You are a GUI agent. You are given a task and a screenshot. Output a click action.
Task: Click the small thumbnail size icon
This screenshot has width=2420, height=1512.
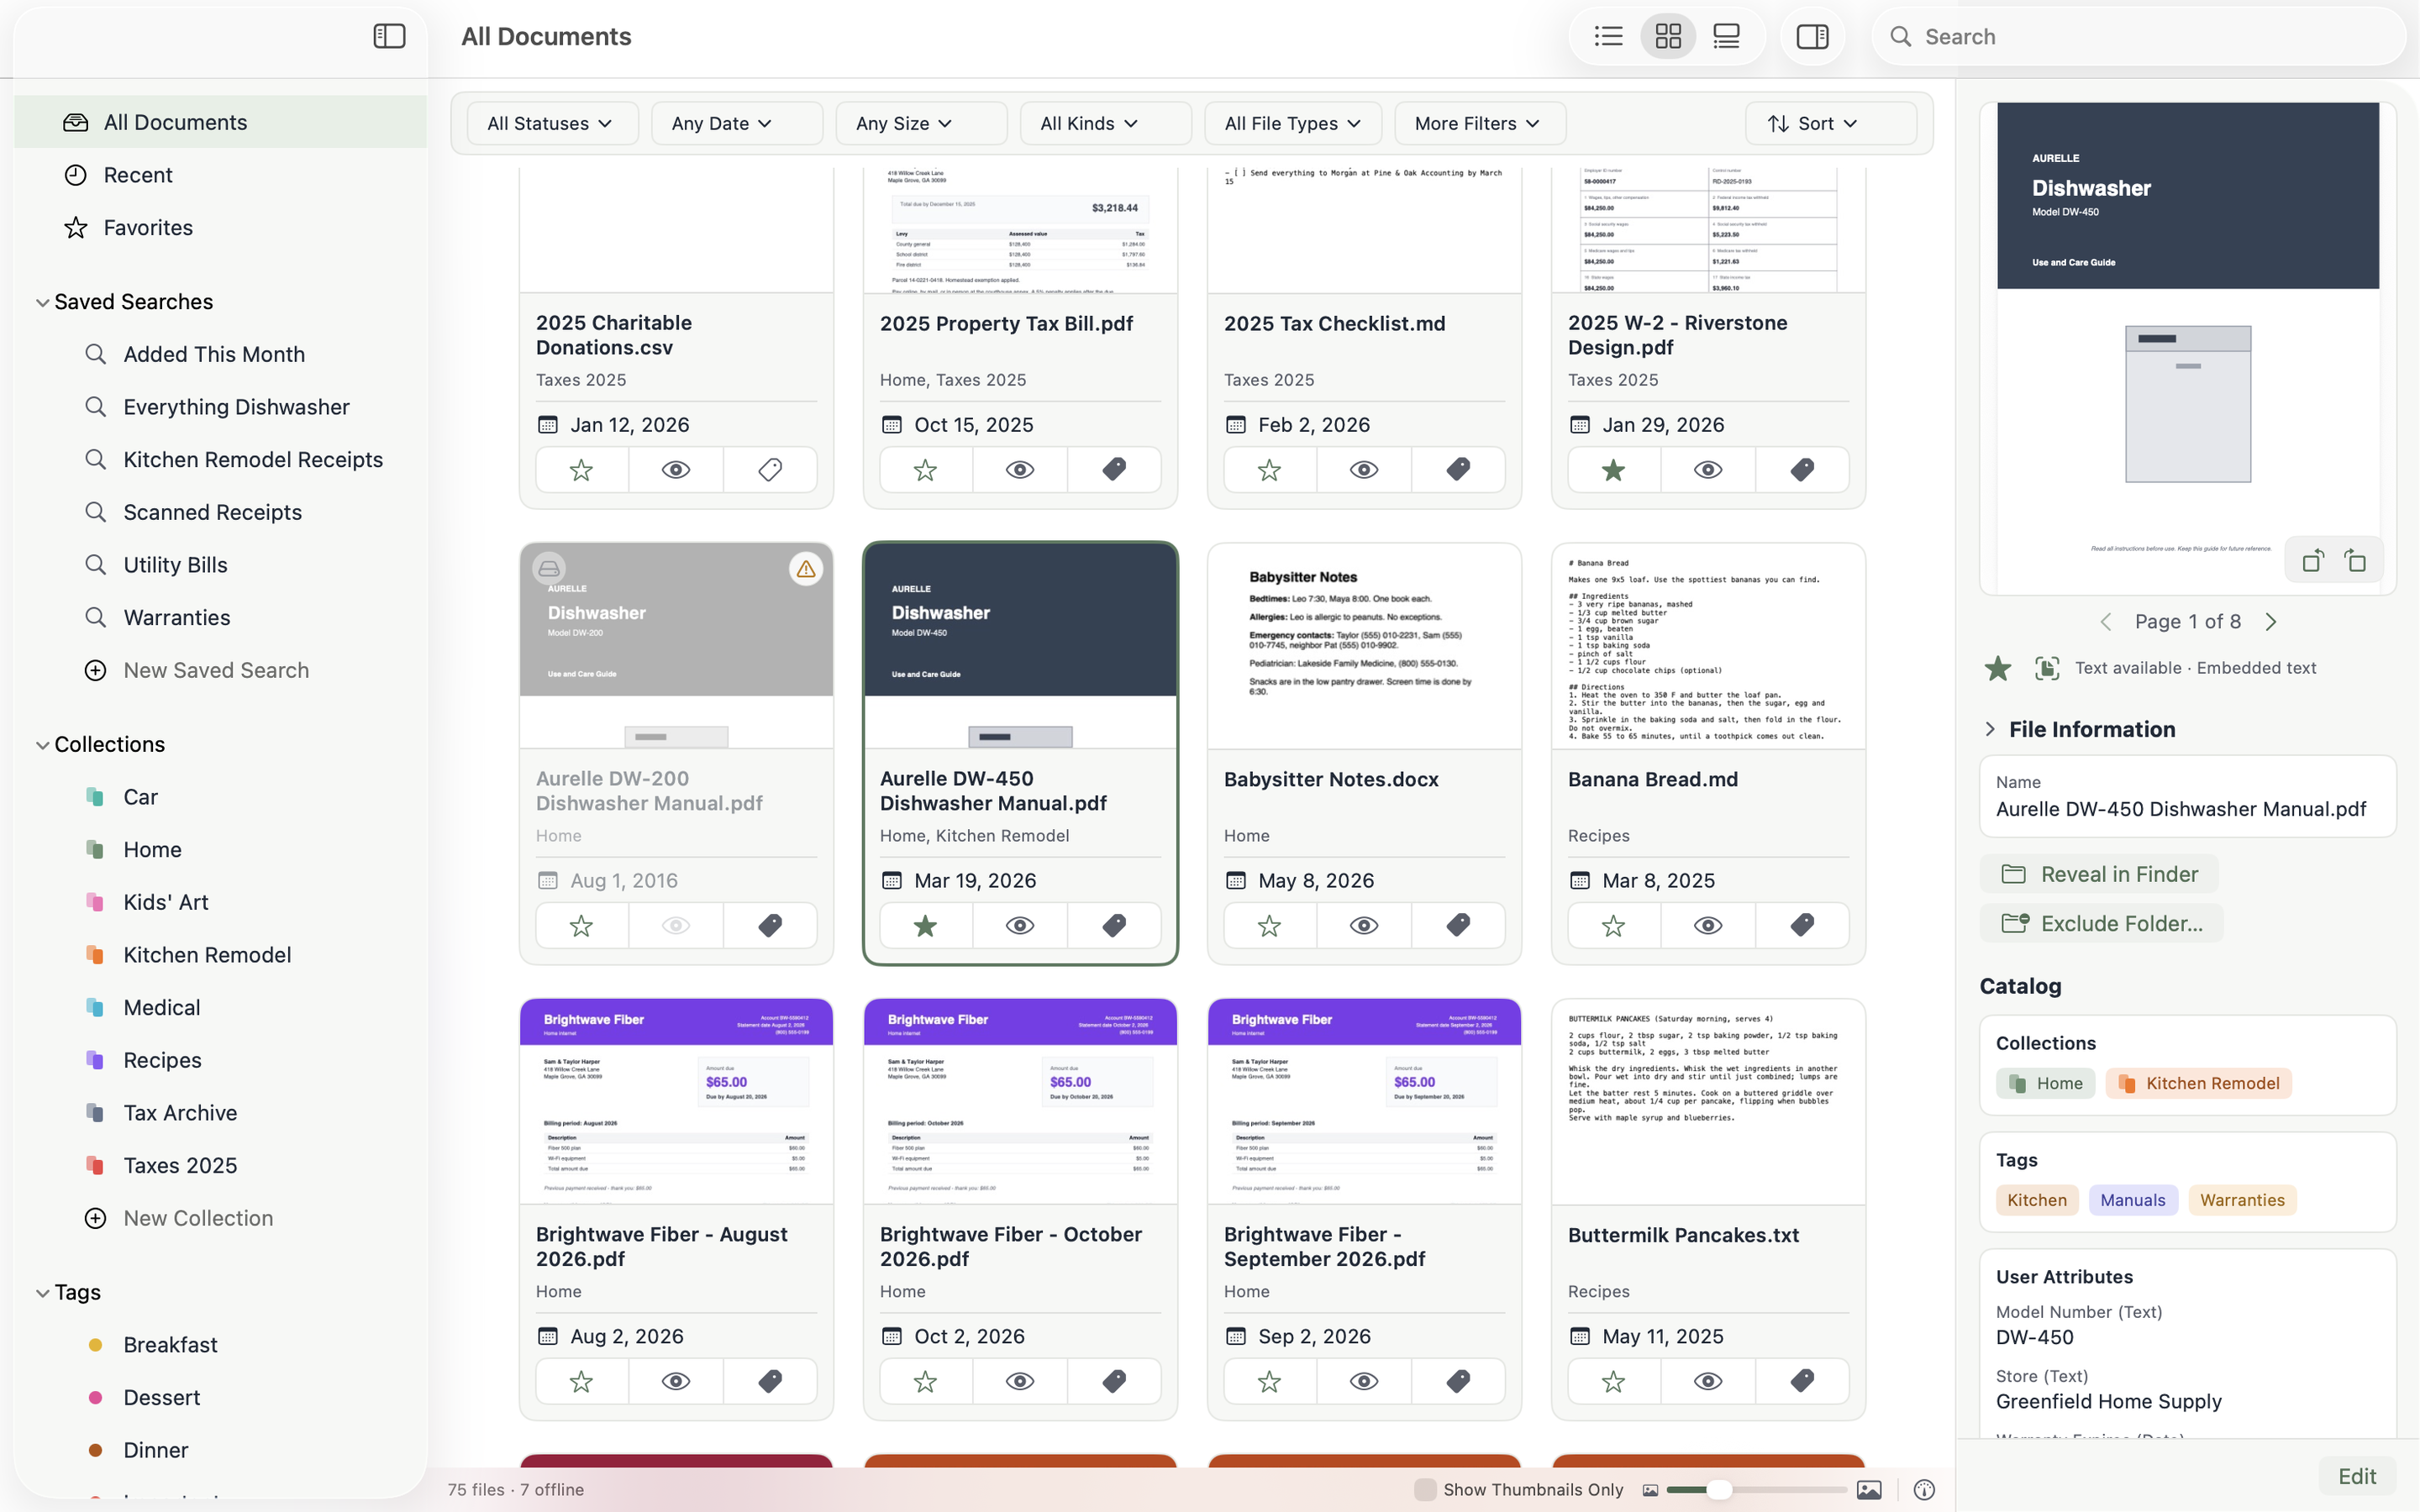click(x=1650, y=1490)
